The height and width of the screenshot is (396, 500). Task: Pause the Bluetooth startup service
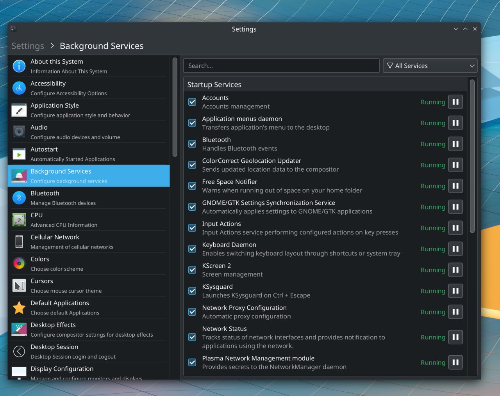tap(455, 144)
